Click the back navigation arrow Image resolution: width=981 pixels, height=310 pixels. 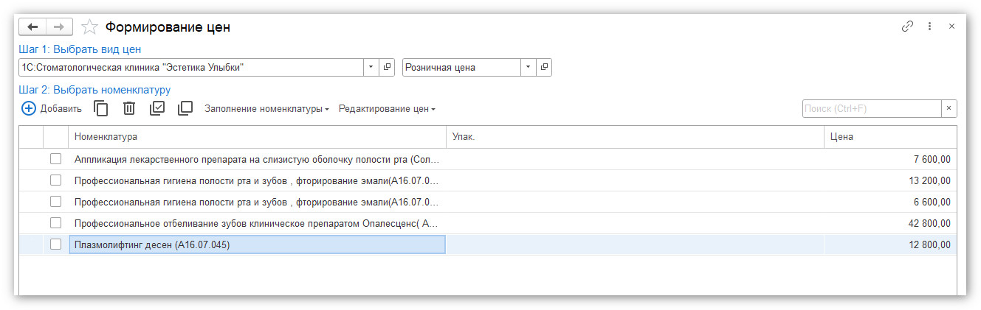pos(32,27)
